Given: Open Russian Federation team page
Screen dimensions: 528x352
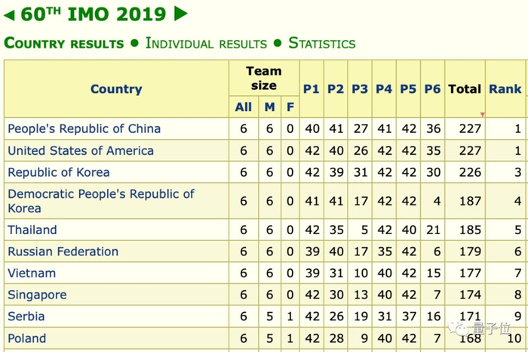Looking at the screenshot, I should click(x=63, y=252).
